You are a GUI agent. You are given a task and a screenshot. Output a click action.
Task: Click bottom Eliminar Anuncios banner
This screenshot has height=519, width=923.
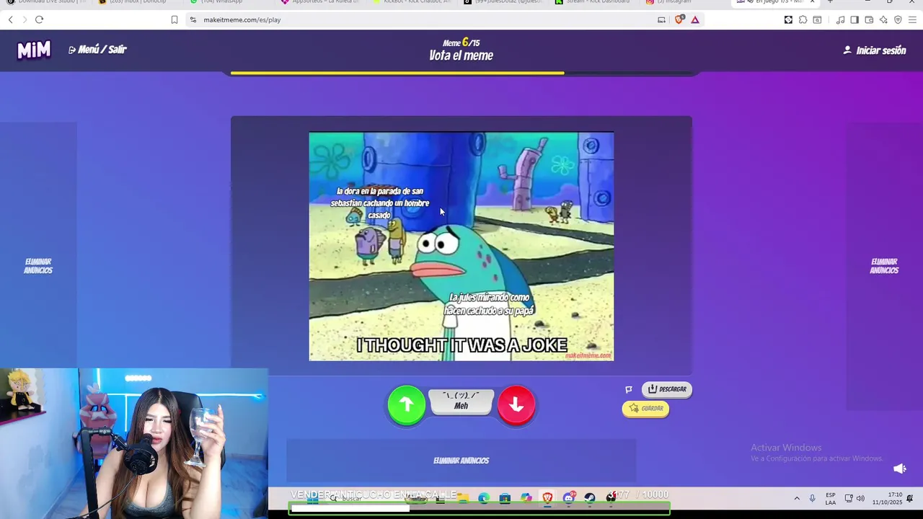click(x=461, y=461)
